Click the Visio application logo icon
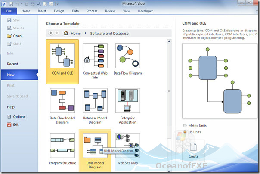Viewport: 260px width, 174px height. tap(3, 3)
